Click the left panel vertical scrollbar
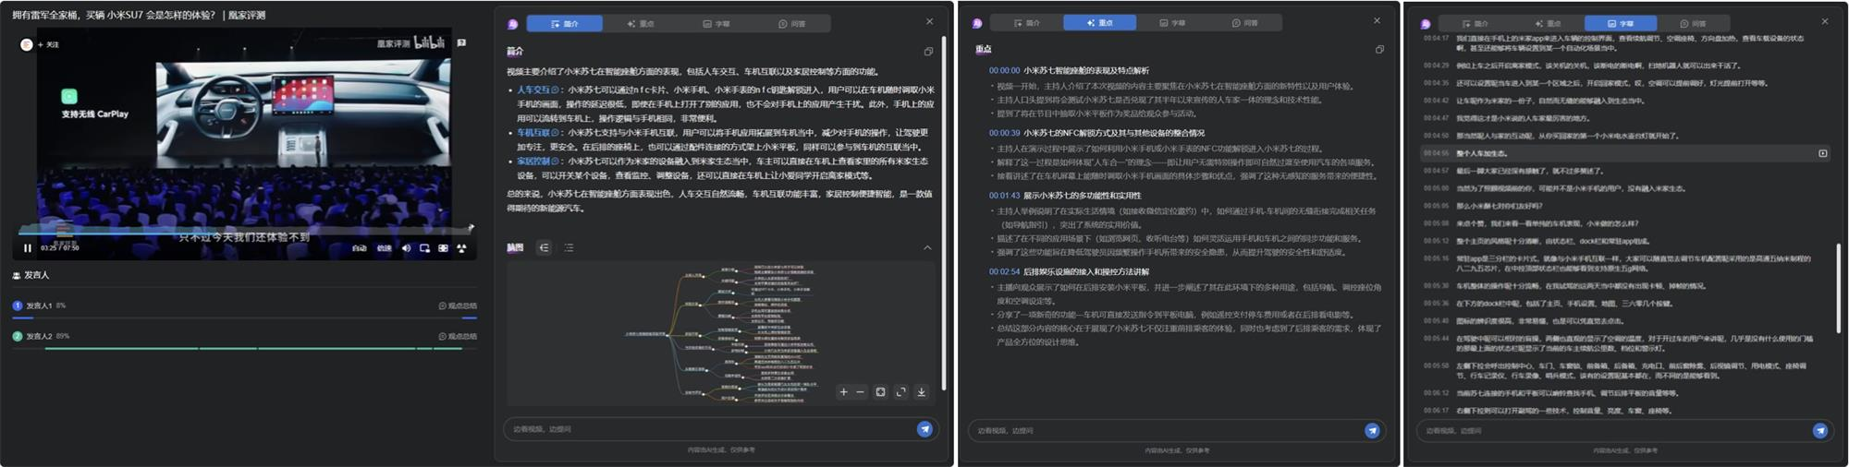Viewport: 1849px width, 467px height. pyautogui.click(x=943, y=212)
